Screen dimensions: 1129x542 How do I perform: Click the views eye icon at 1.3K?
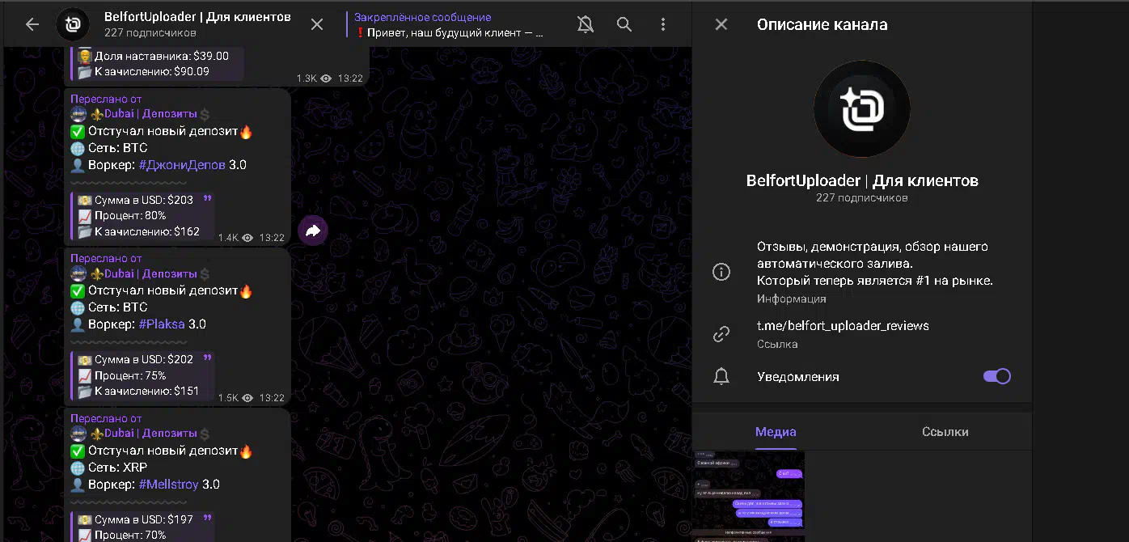click(x=326, y=78)
